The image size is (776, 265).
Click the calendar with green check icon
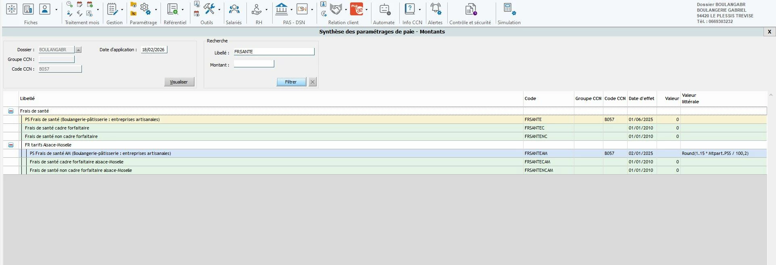[x=90, y=4]
